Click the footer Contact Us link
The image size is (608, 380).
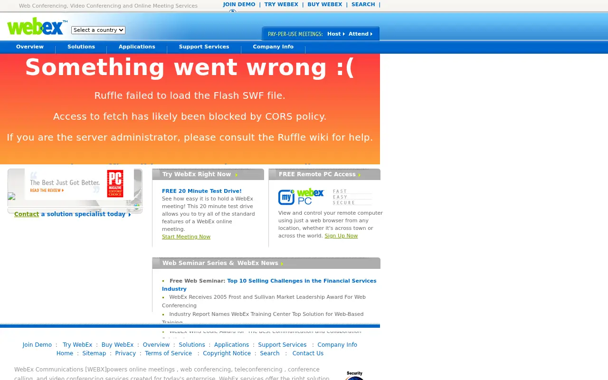308,353
